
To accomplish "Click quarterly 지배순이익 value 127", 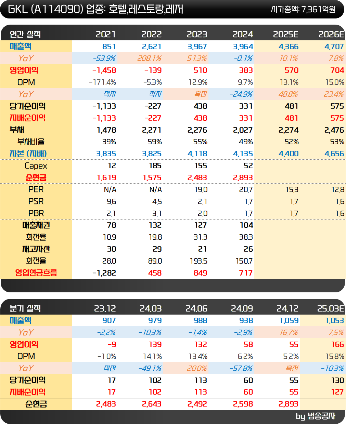I will [x=337, y=392].
